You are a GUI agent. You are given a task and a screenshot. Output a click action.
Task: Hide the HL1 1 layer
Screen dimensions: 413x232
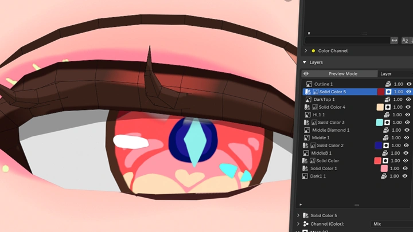407,115
